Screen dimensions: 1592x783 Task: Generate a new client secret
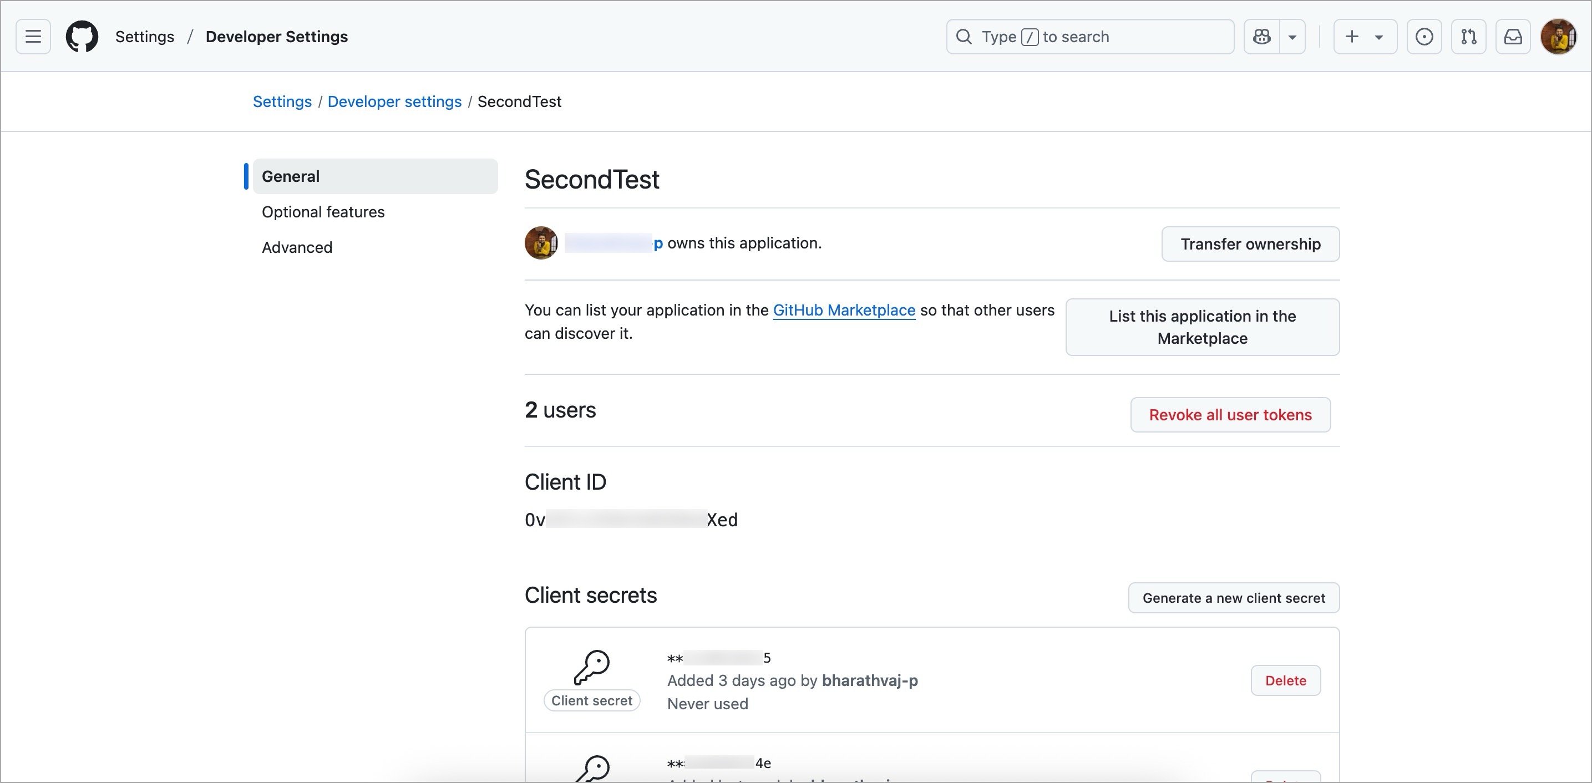[1234, 598]
